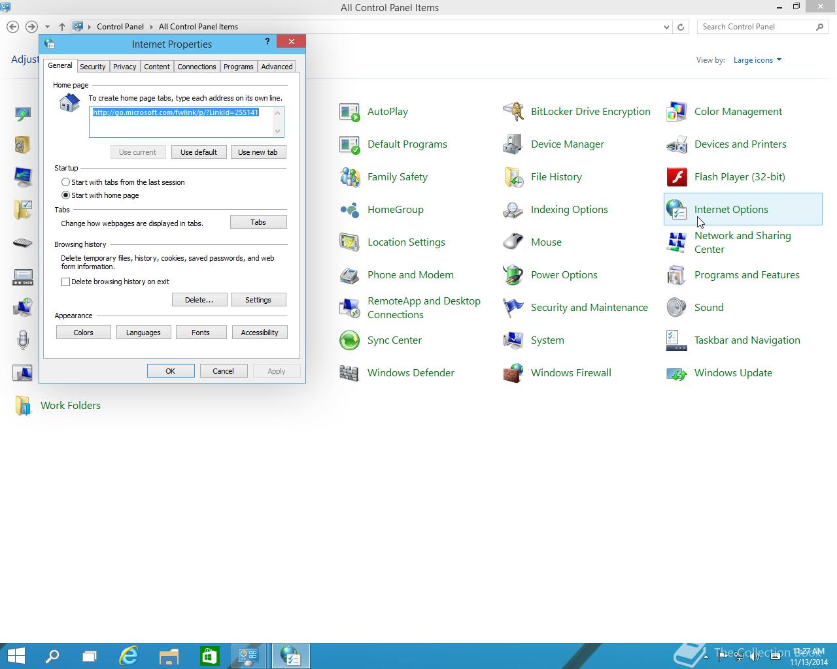The image size is (837, 669).
Task: Open the File History icon
Action: [x=513, y=177]
